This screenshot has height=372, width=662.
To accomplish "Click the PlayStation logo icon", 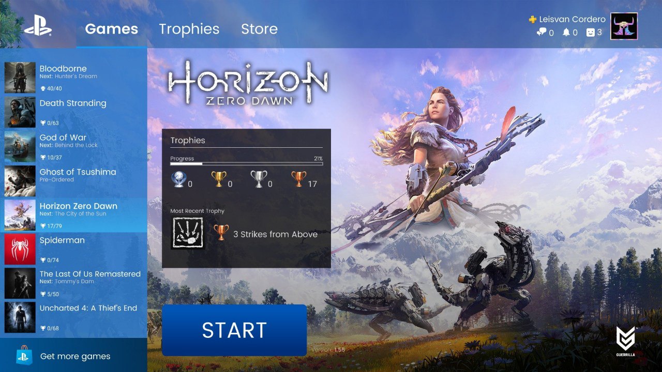I will 38,25.
